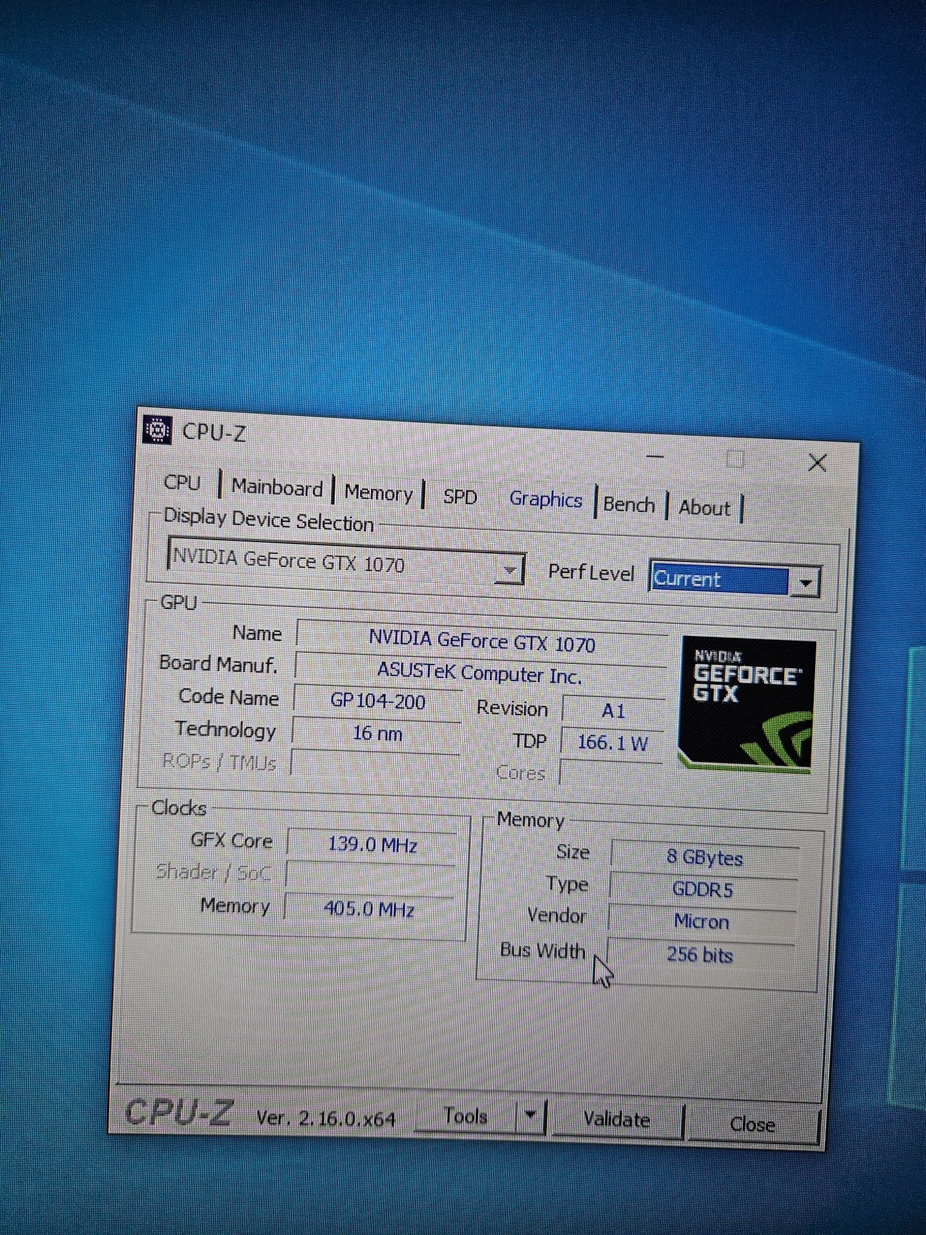Switch to the CPU tab
This screenshot has height=1235, width=926.
coord(182,482)
